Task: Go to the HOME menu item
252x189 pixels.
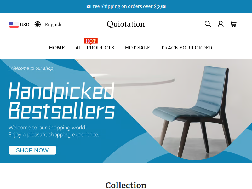Action: [57, 48]
